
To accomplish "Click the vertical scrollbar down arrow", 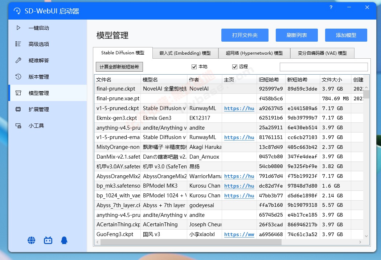I will click(x=366, y=236).
